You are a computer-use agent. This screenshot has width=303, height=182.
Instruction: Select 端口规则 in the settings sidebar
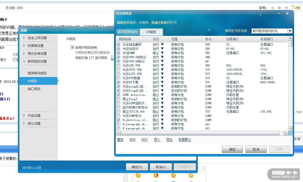pyautogui.click(x=34, y=89)
